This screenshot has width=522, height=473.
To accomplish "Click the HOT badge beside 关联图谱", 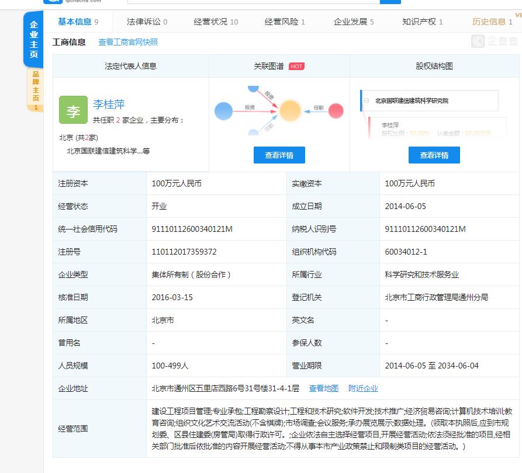I will [296, 66].
